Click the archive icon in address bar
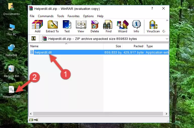 point(45,39)
